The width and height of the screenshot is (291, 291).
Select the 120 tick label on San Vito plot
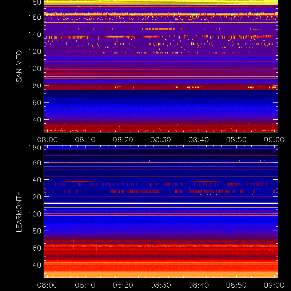click(35, 51)
